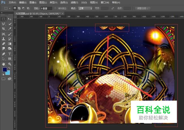Open the dark blue foreground color swatch
184x130 pixels.
pos(4,69)
